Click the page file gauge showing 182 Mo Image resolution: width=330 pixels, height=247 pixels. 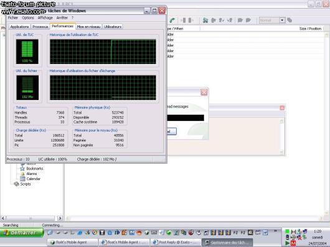(27, 88)
